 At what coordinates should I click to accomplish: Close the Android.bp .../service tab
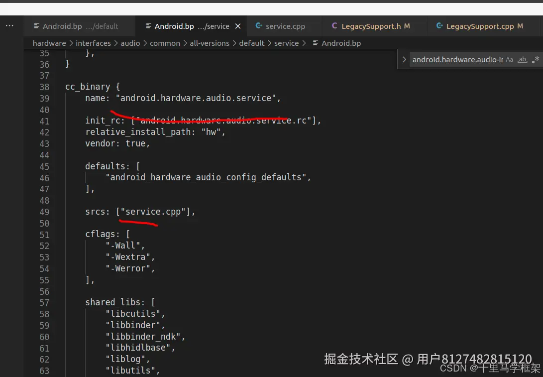(238, 26)
